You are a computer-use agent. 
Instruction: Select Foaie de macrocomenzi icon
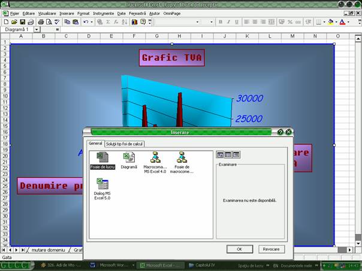(x=182, y=163)
